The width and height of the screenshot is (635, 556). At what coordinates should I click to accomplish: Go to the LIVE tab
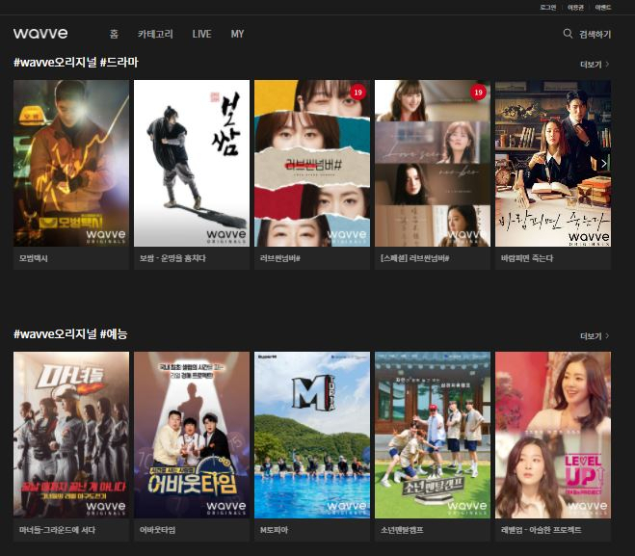[201, 34]
